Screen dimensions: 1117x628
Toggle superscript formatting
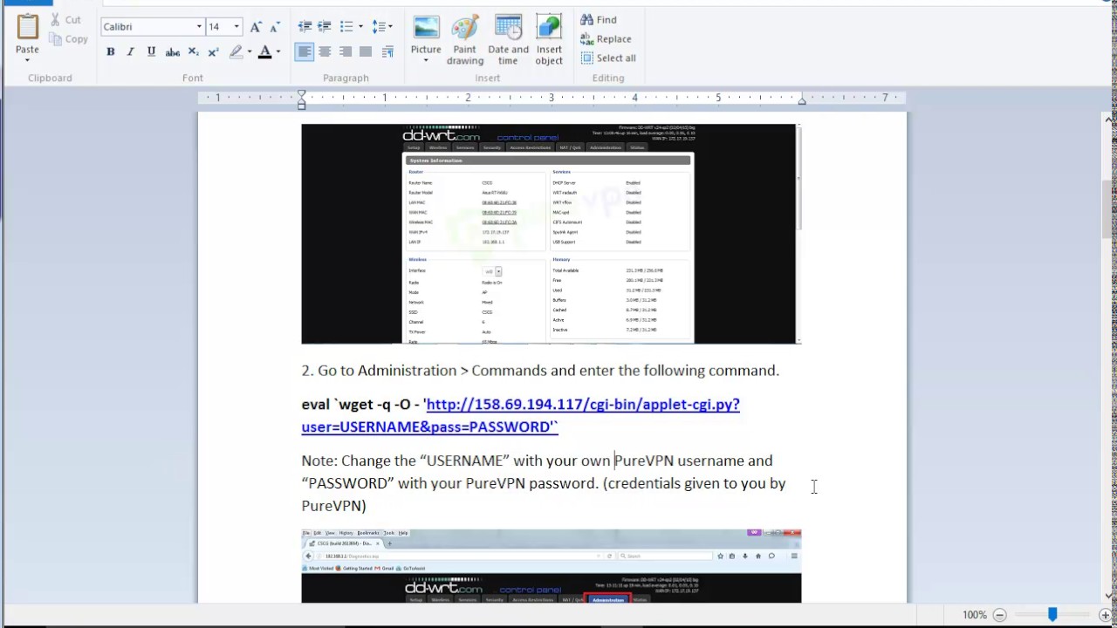(213, 52)
